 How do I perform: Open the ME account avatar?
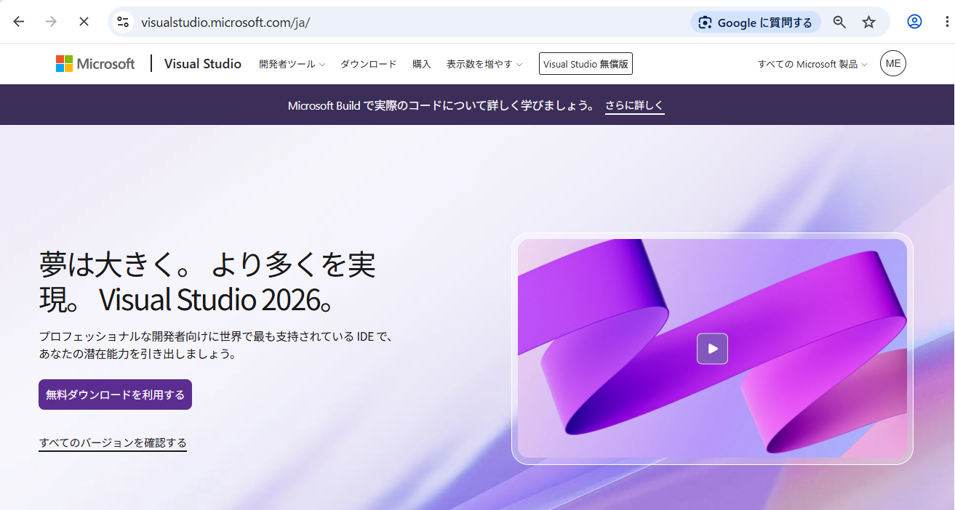[x=893, y=63]
